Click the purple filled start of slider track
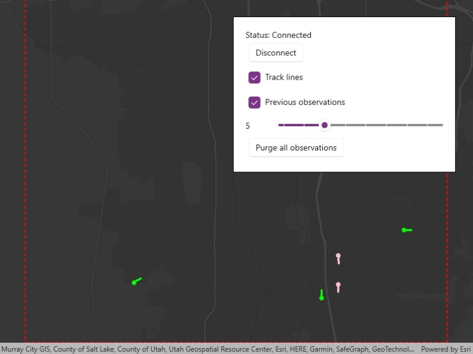Screen dimensions: 473x354 pos(299,125)
